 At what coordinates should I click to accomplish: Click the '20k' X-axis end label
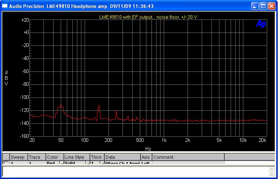point(262,140)
